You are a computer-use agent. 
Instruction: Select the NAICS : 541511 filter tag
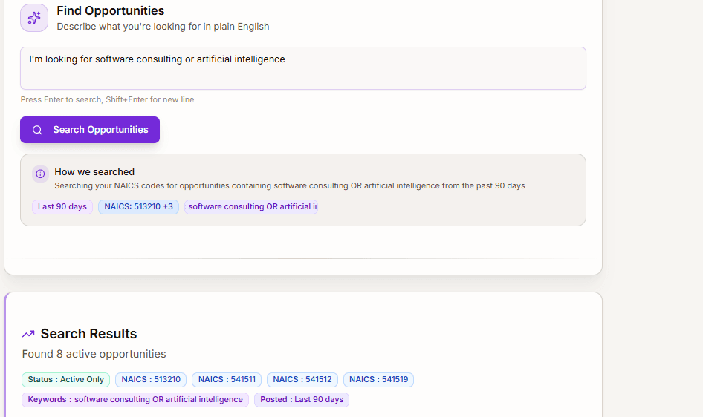(227, 380)
